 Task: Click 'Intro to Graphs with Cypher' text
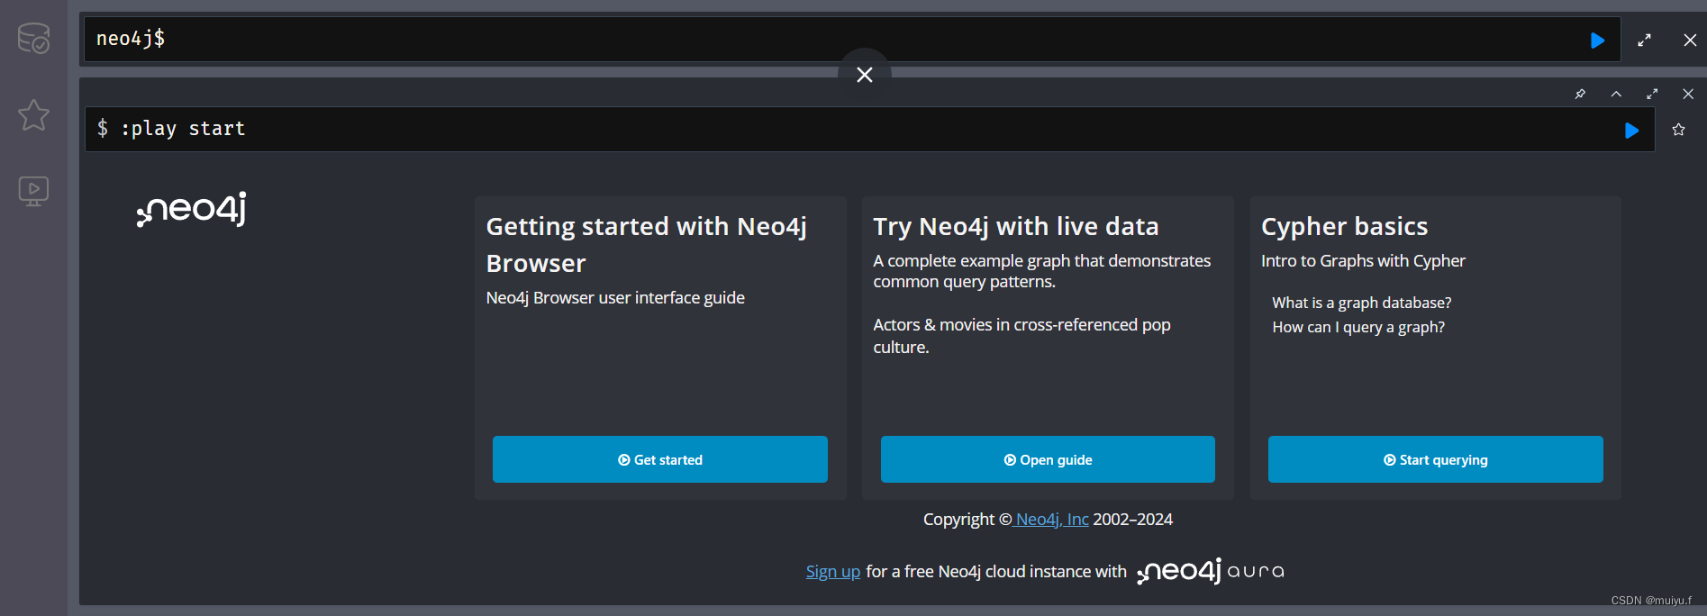[x=1363, y=261]
